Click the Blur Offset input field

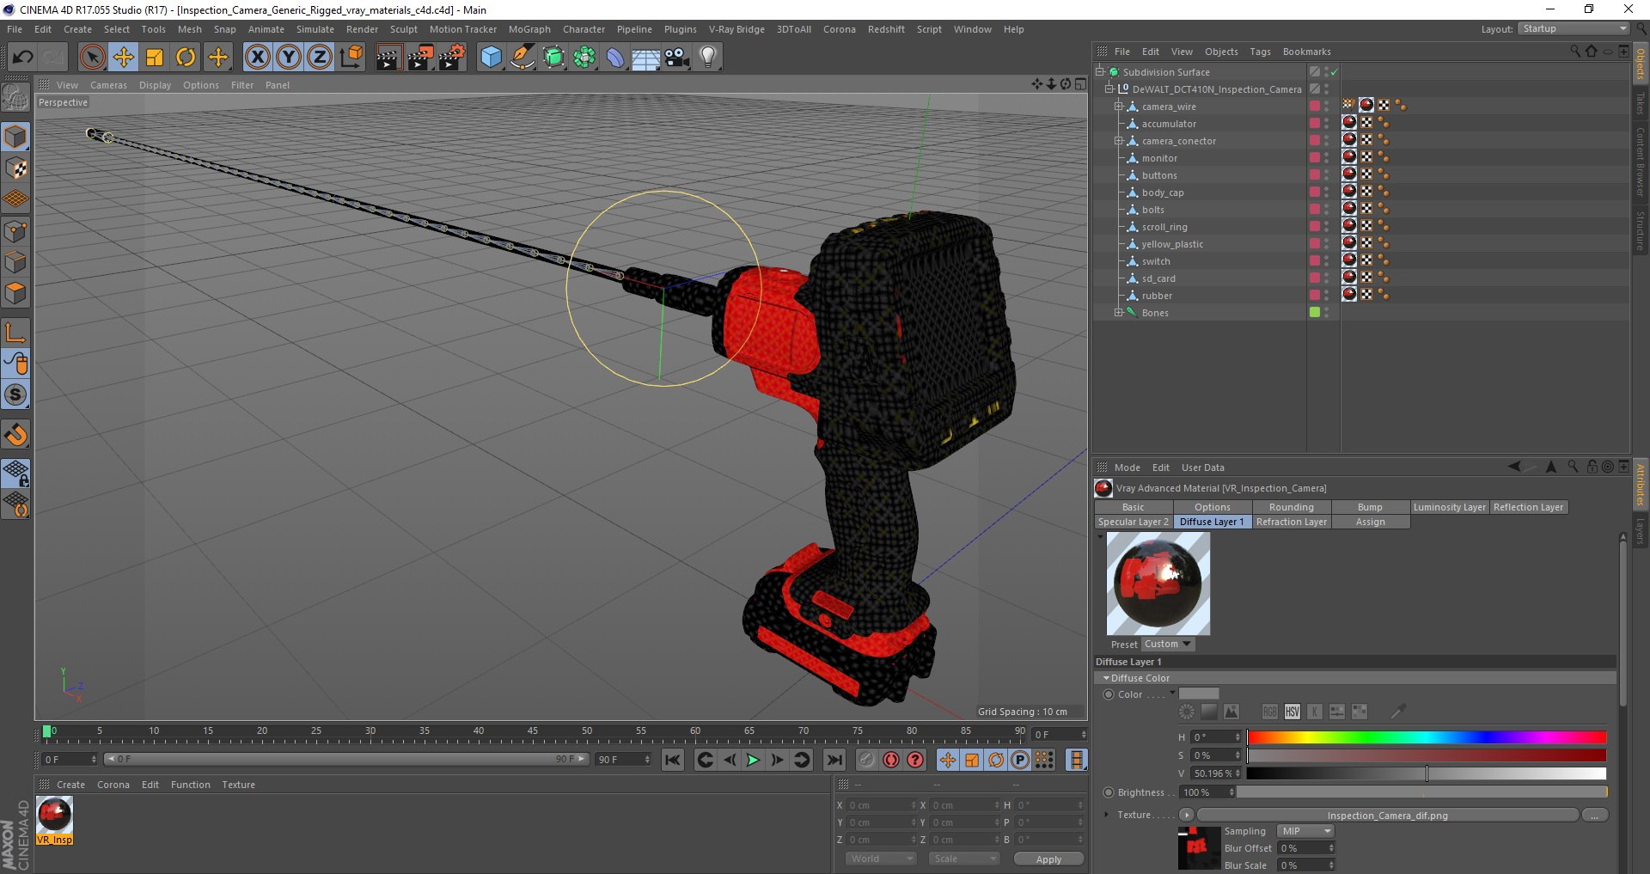1306,848
